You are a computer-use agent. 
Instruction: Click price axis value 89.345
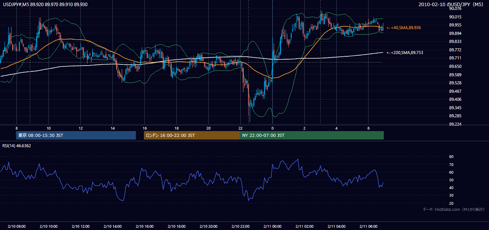tap(456, 108)
